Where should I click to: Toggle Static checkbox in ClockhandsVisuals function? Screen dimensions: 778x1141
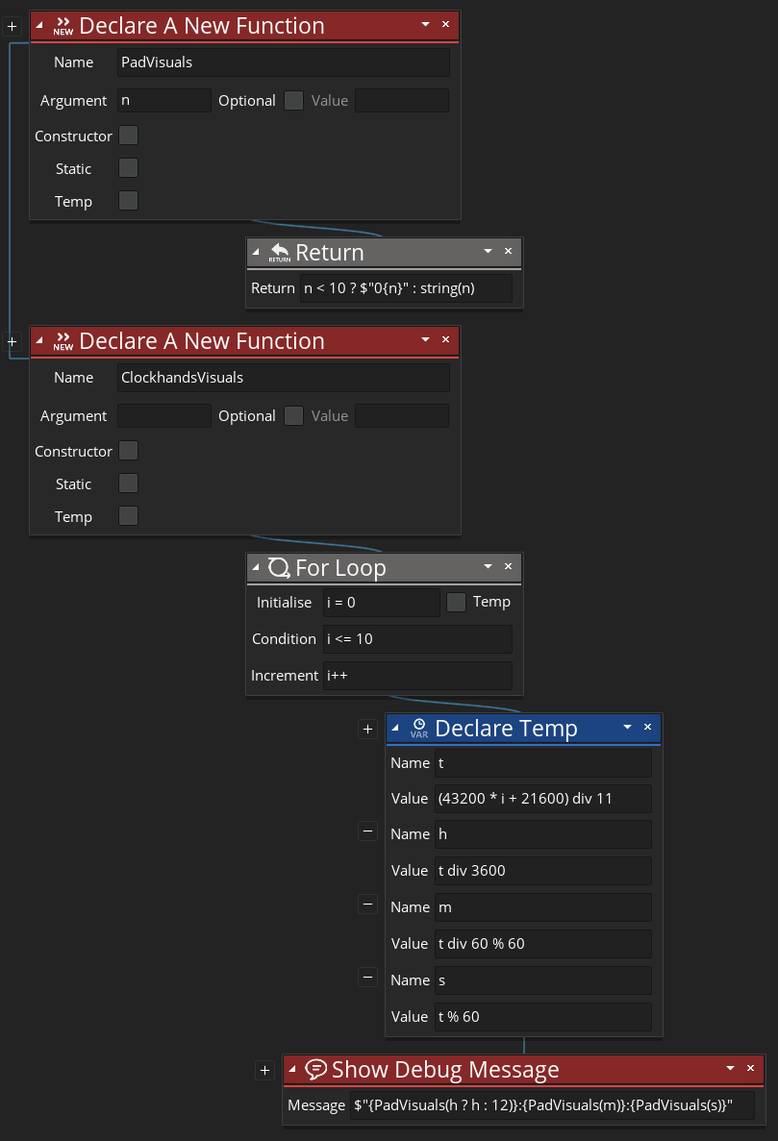128,484
